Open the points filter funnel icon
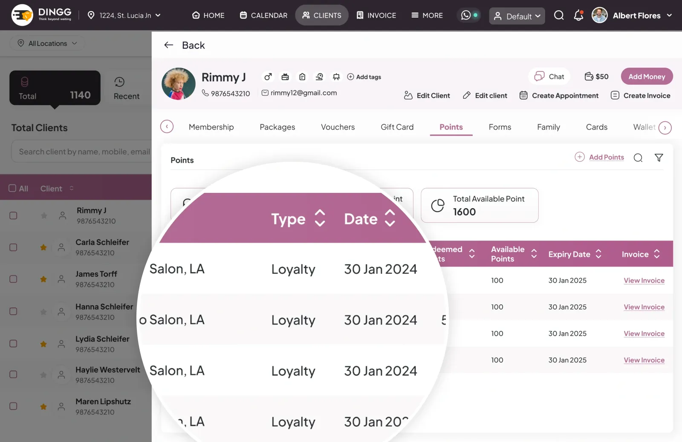Viewport: 682px width, 442px height. [659, 158]
